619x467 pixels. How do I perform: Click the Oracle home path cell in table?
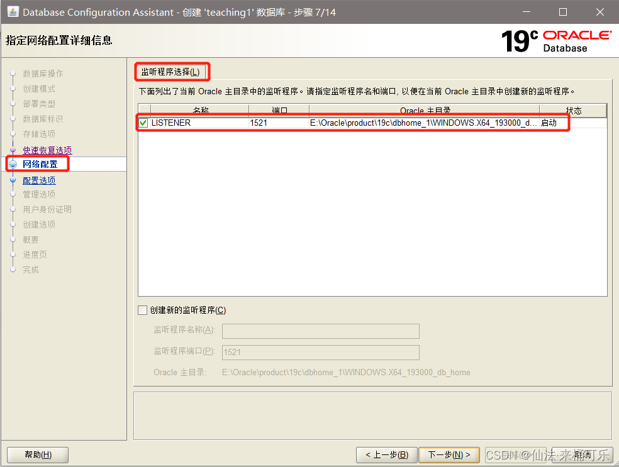424,123
